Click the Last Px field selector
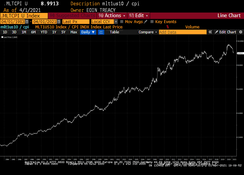244x175 pixels. click(x=76, y=21)
